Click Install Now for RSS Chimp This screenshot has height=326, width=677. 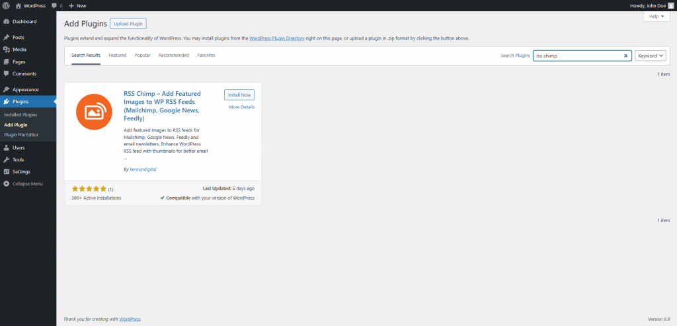pyautogui.click(x=239, y=95)
